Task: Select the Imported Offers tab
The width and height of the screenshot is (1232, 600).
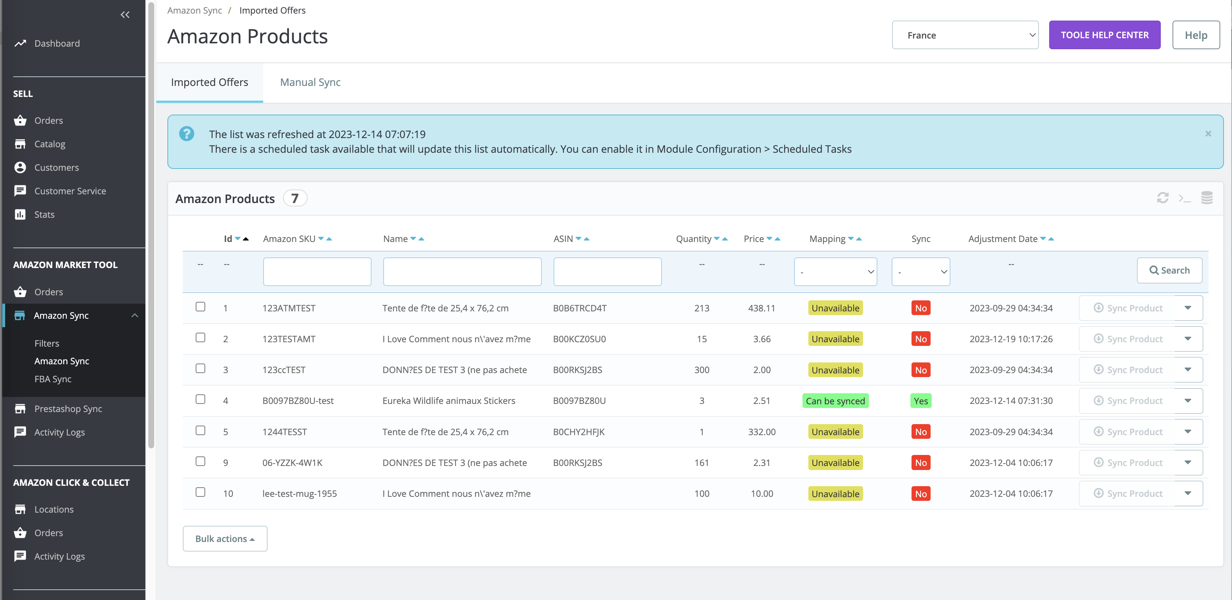Action: pyautogui.click(x=210, y=82)
